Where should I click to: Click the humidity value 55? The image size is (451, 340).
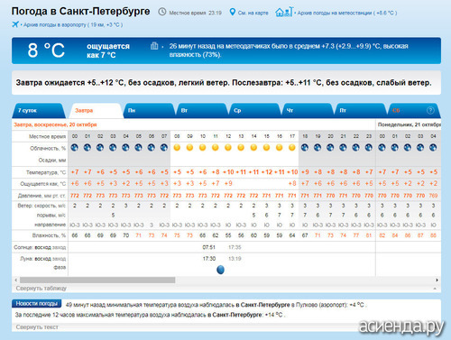tap(228, 235)
